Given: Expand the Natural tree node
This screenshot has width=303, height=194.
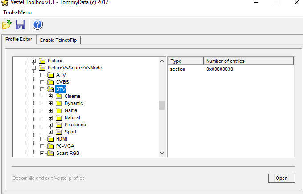Looking at the screenshot, I should click(x=51, y=118).
